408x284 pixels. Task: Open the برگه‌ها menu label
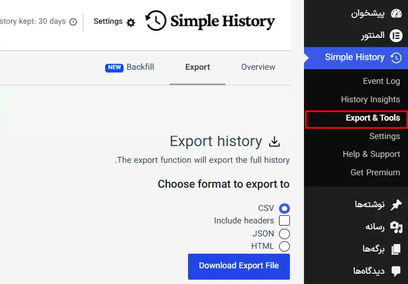tap(374, 249)
